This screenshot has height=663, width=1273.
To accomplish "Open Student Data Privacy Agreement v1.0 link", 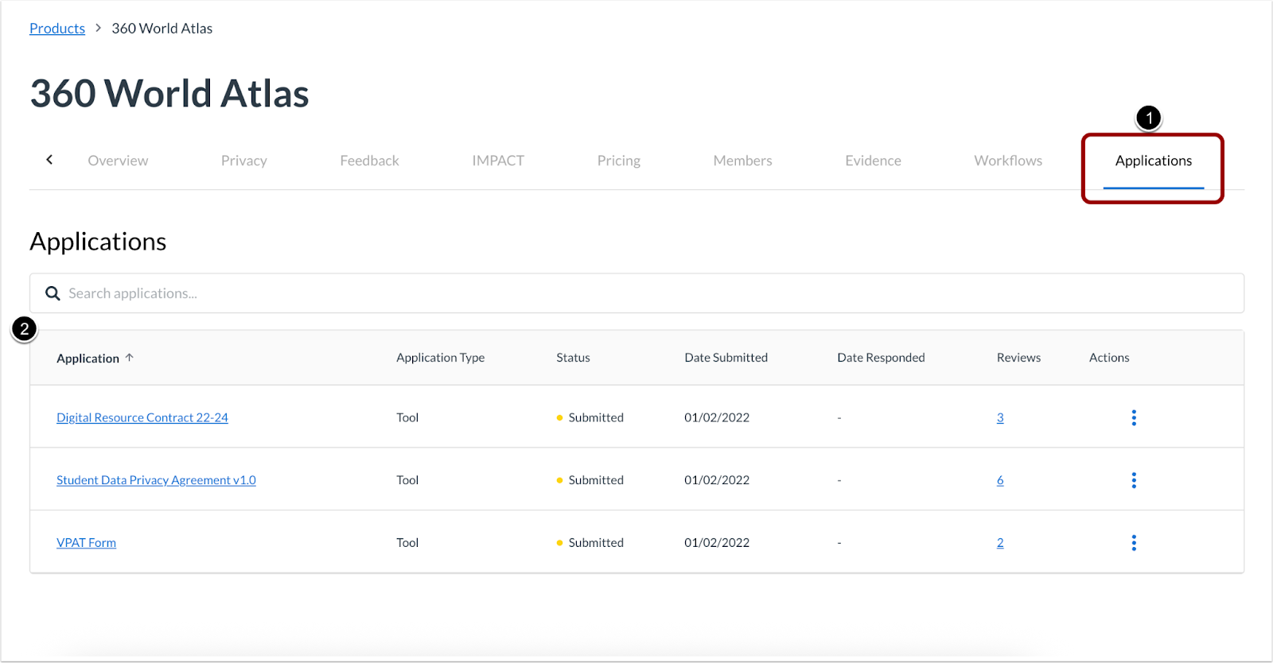I will (156, 480).
